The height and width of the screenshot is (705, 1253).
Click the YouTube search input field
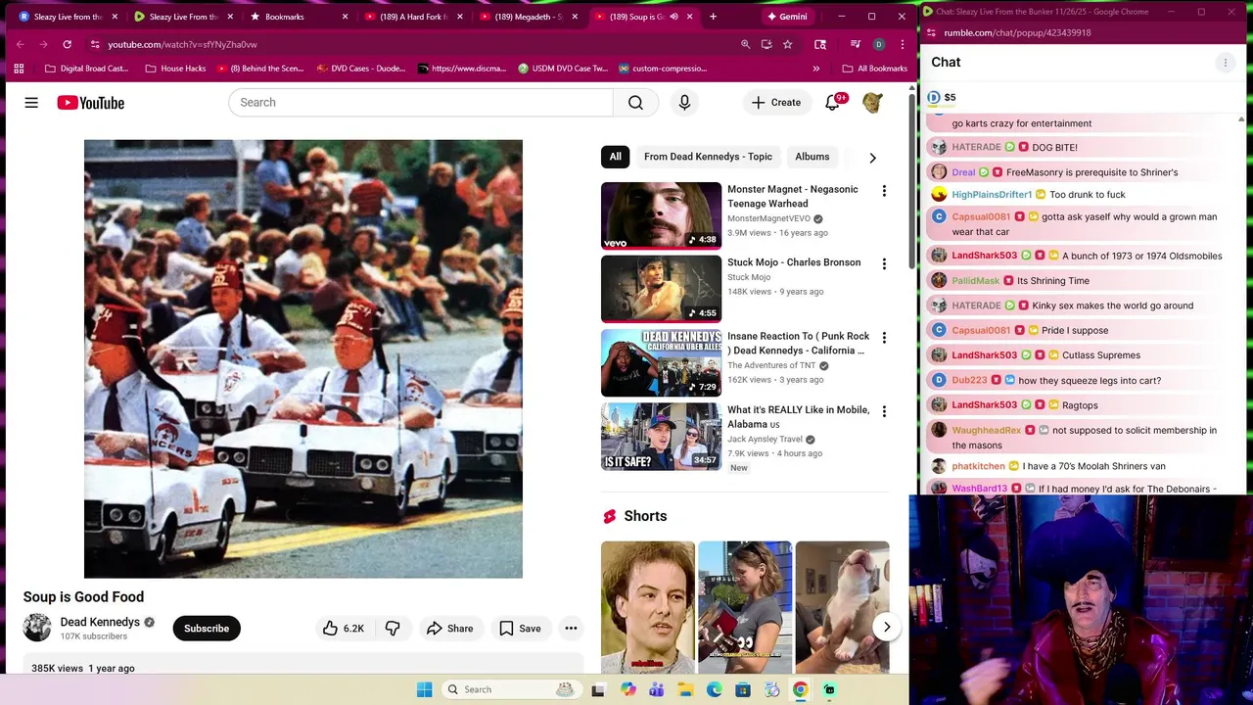(421, 103)
